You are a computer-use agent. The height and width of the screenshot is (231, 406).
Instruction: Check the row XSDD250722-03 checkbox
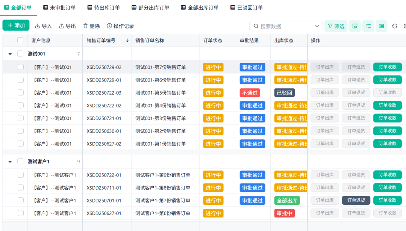(x=21, y=93)
